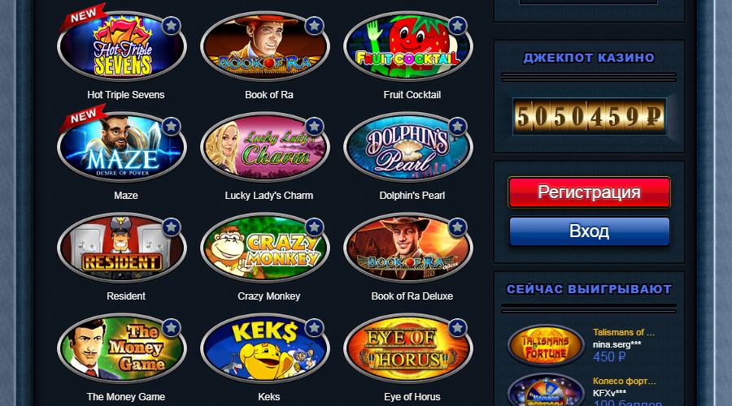Viewport: 732px width, 406px height.
Task: Star the Crazy Monkey slot
Action: pyautogui.click(x=314, y=227)
